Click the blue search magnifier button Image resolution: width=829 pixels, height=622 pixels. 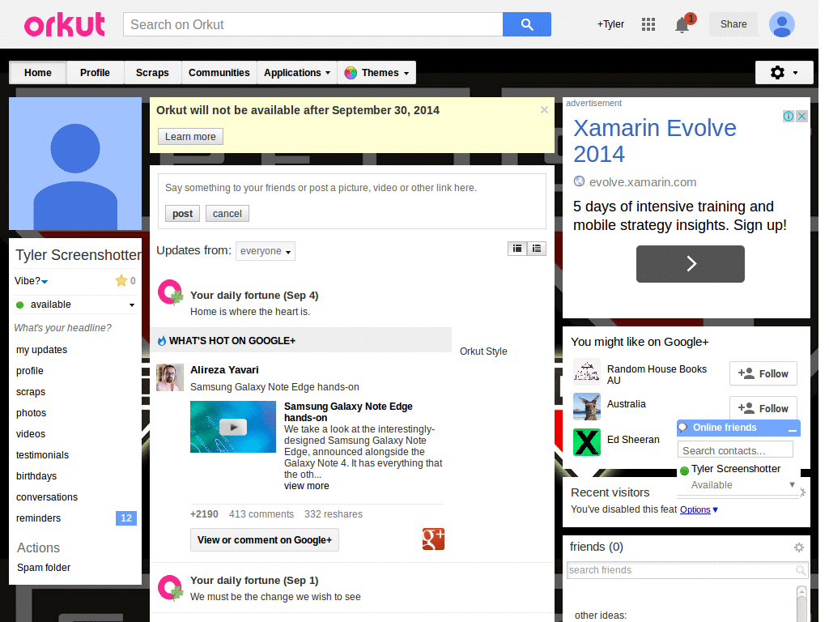point(526,24)
